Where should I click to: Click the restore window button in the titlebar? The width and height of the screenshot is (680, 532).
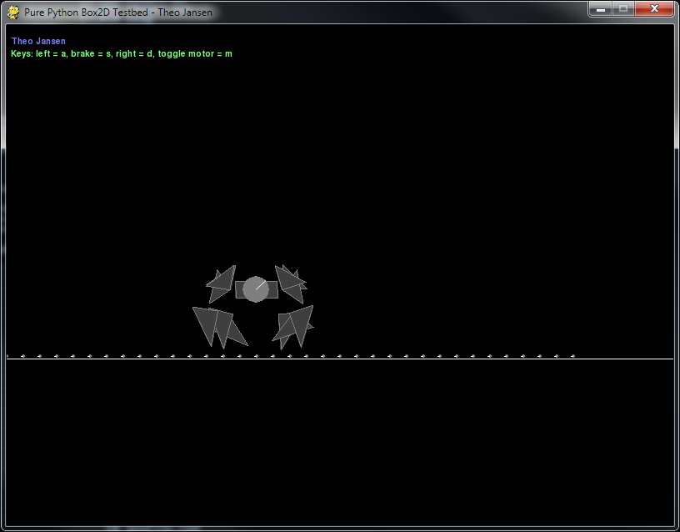[625, 9]
